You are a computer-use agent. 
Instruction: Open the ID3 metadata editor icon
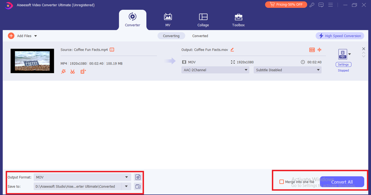[312, 50]
